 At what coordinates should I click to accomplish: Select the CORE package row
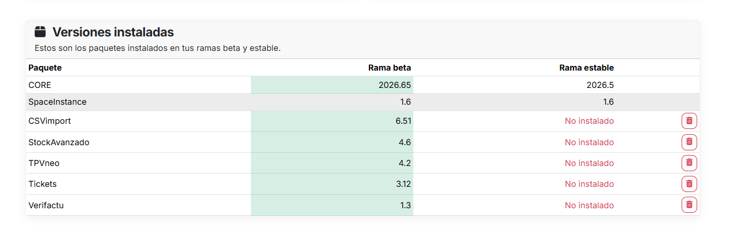click(x=362, y=85)
